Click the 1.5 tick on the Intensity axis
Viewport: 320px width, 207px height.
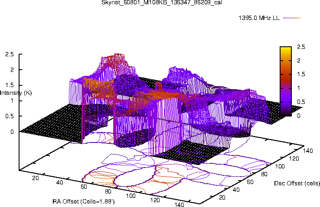pyautogui.click(x=10, y=85)
